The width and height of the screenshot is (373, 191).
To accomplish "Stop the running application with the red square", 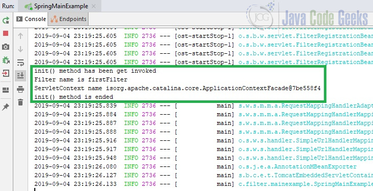I will click(x=6, y=33).
